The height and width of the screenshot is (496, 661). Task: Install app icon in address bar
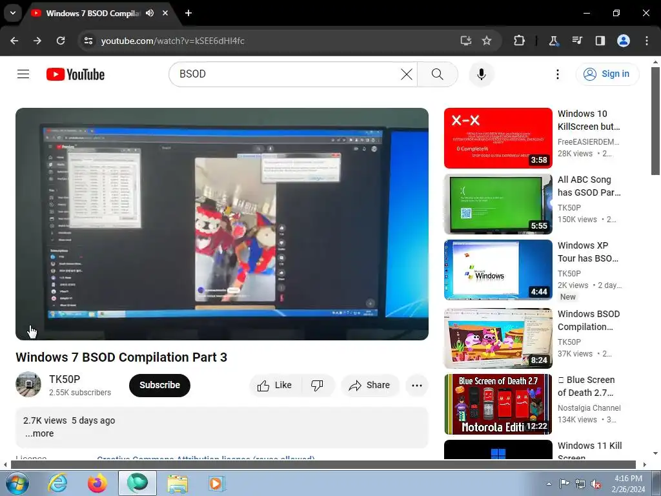pos(465,41)
